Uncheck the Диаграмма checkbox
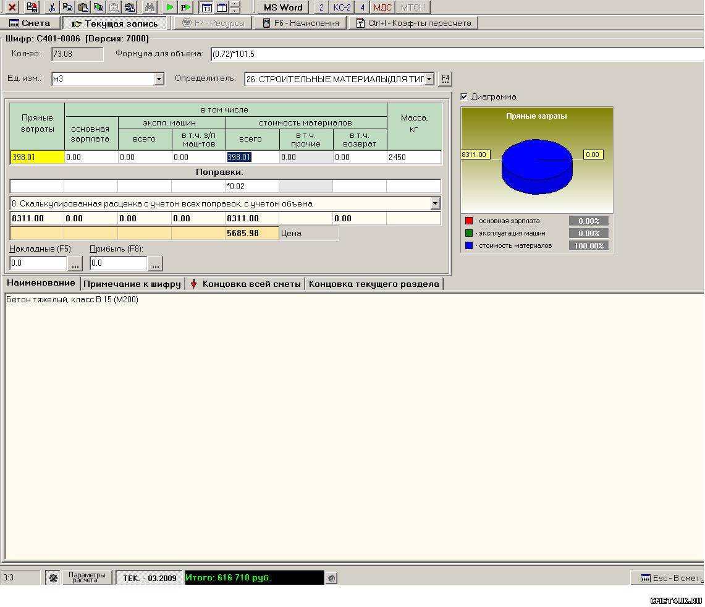705x607 pixels. click(x=465, y=96)
